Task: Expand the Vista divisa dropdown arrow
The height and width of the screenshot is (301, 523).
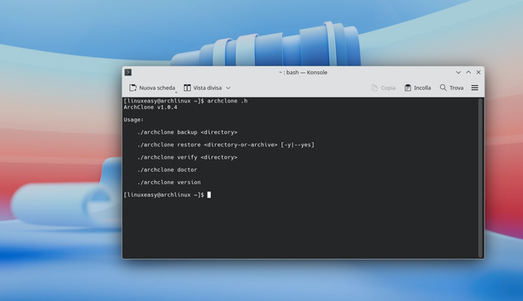Action: click(228, 88)
